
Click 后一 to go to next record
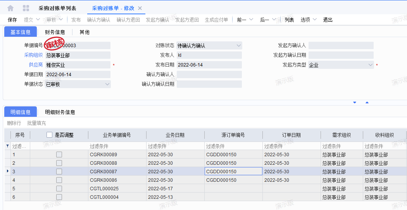(x=264, y=20)
